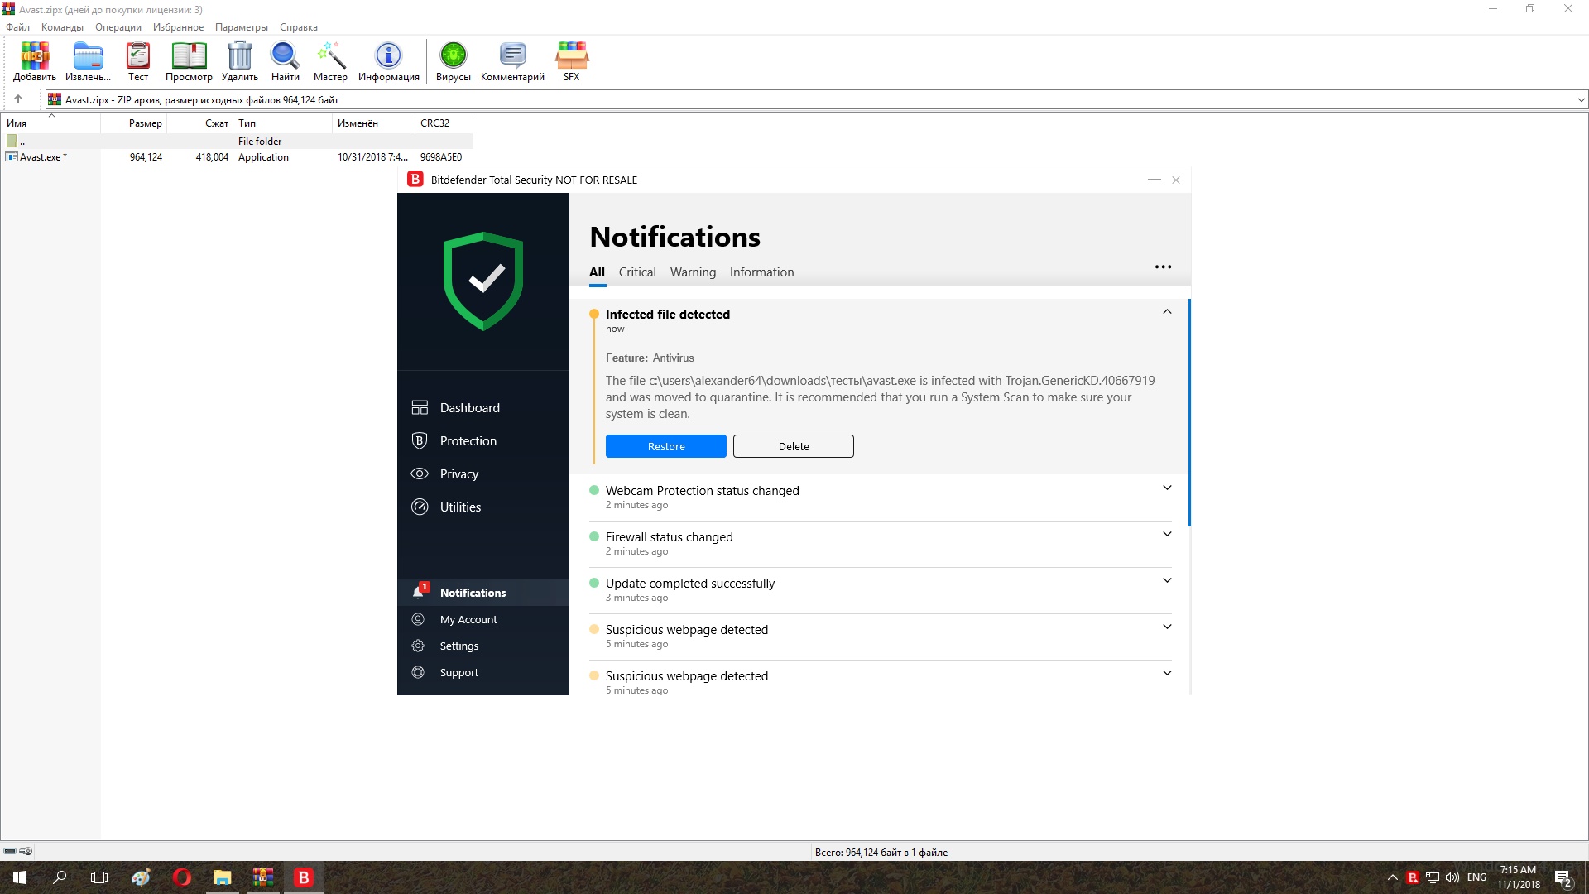Delete the infected file from quarantine
1589x894 pixels.
(x=793, y=446)
